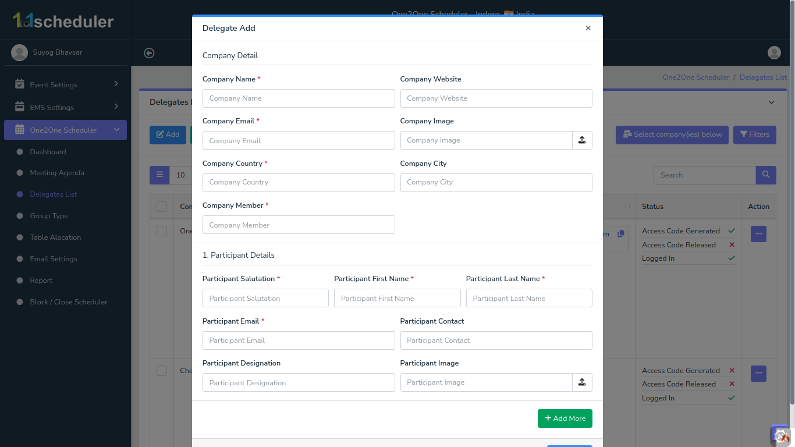Expand the Event Settings menu
Viewport: 795px width, 447px height.
(65, 84)
